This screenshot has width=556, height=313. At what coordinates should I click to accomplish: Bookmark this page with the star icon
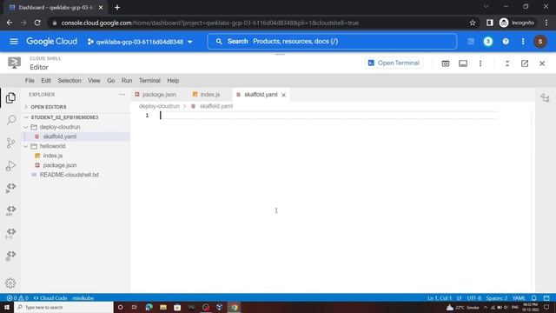pos(473,23)
